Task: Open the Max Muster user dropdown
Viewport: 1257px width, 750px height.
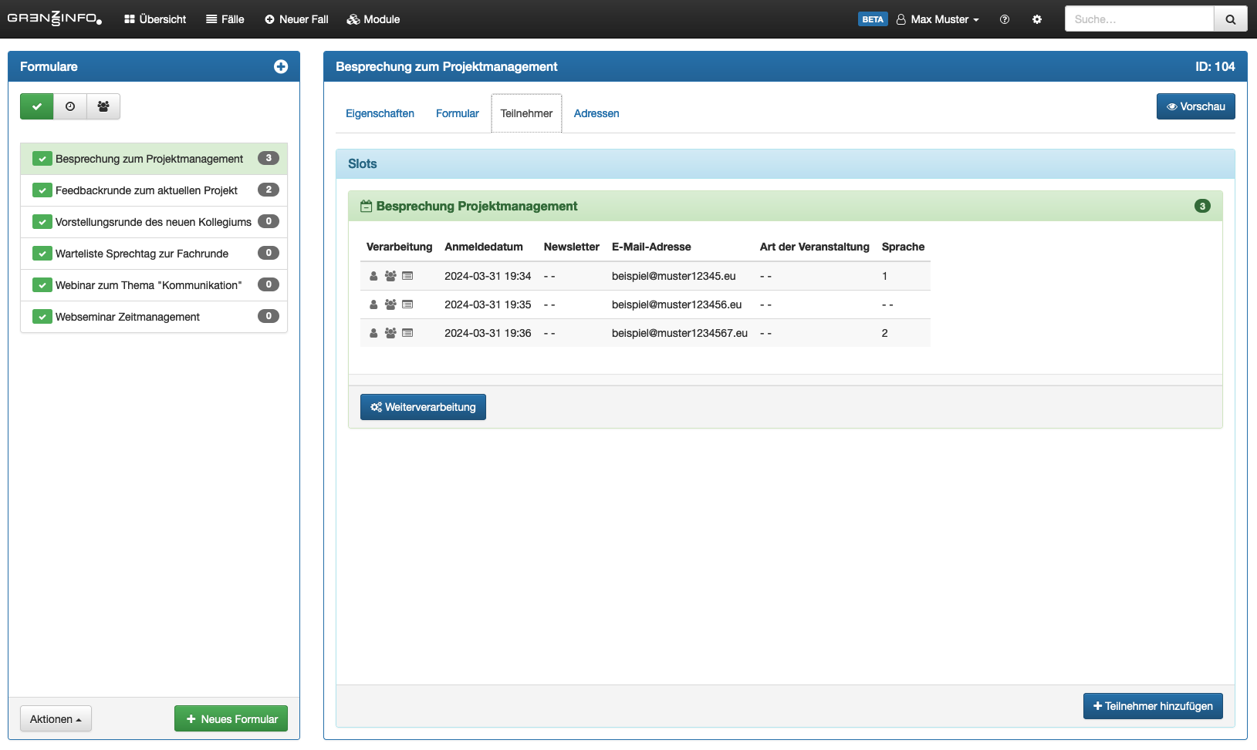Action: 938,19
